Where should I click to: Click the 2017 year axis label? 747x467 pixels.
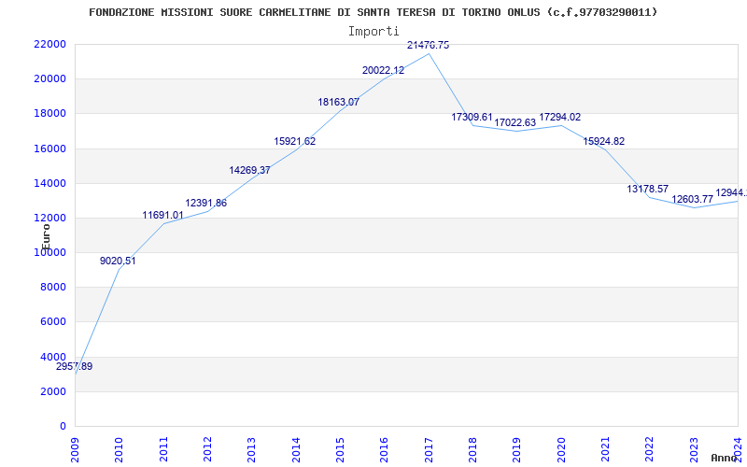coord(429,450)
